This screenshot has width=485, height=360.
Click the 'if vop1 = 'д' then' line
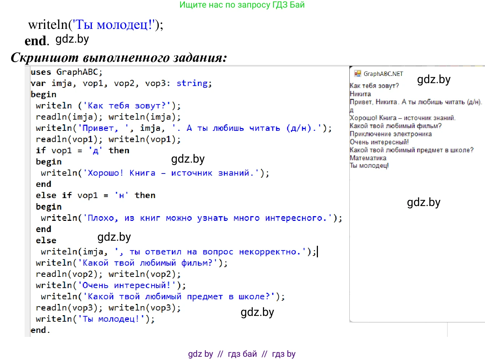click(82, 150)
